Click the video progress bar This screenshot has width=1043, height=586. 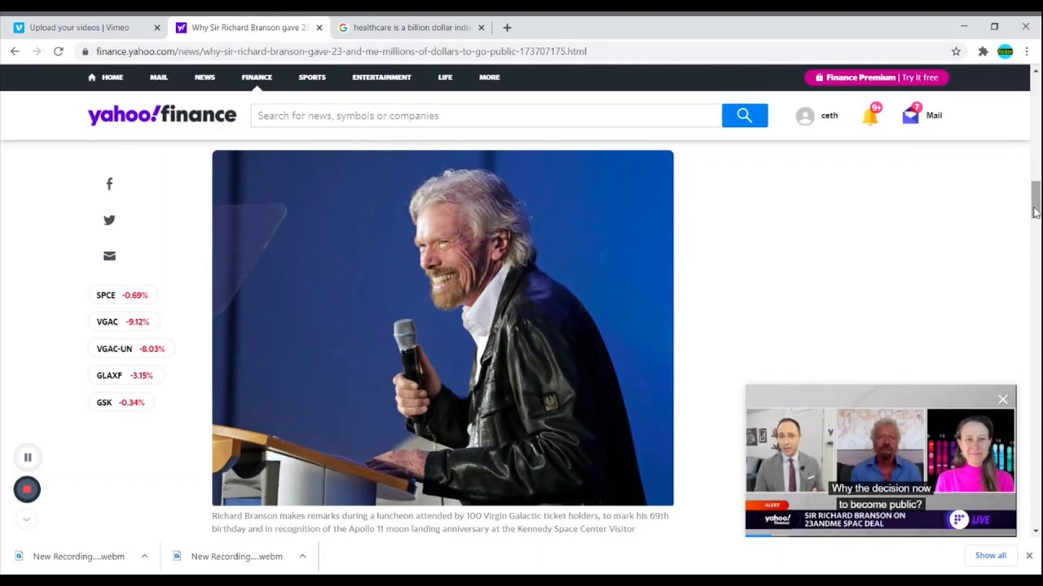tap(881, 535)
